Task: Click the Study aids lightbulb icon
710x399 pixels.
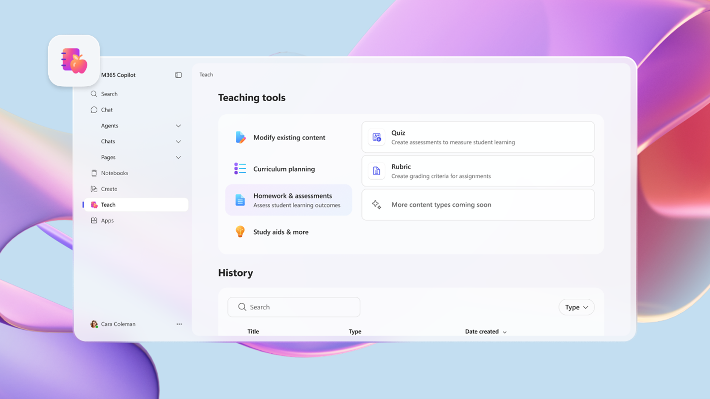Action: pyautogui.click(x=240, y=231)
